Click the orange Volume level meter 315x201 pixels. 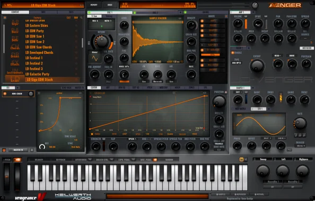(246, 24)
